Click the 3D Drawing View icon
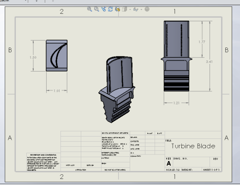Viewport: 240px width, 185px height. tap(118, 9)
